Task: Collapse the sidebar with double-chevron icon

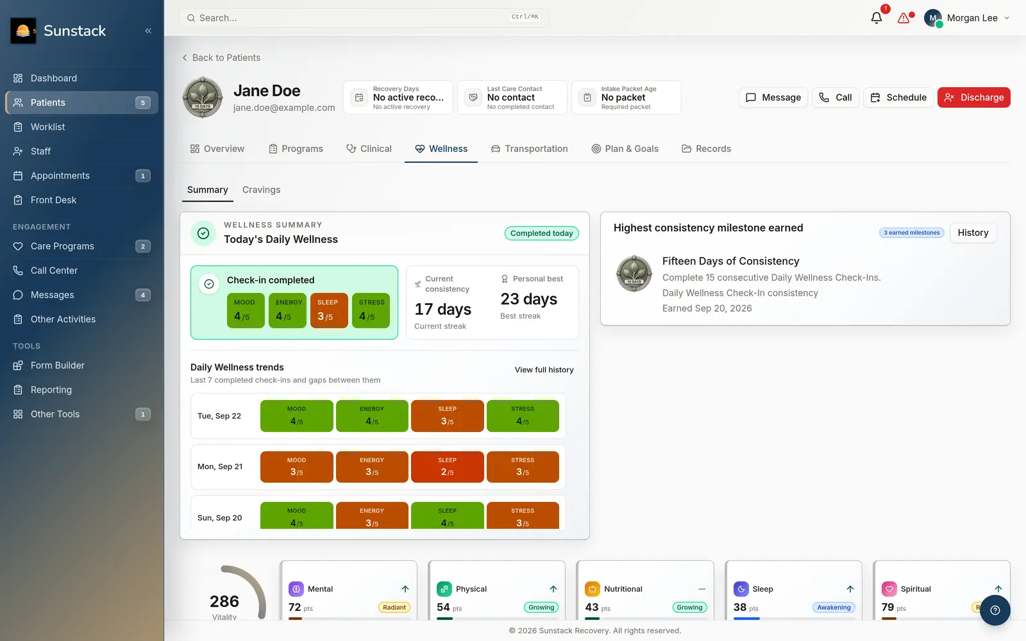Action: click(x=148, y=31)
